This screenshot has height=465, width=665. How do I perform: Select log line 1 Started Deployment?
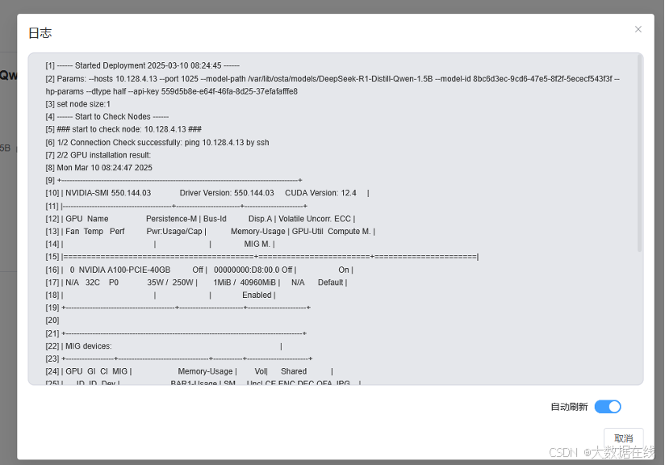(143, 65)
